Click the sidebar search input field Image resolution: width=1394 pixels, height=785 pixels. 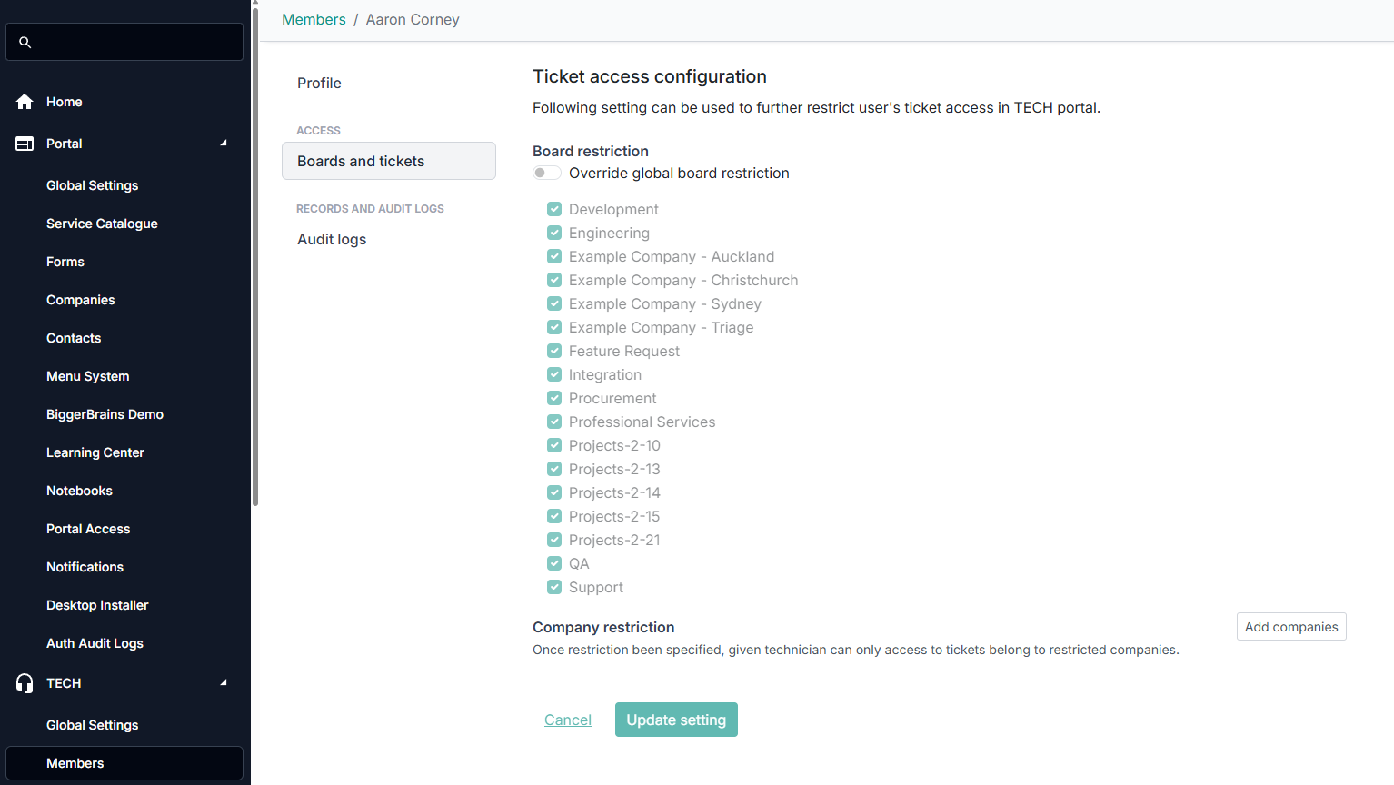(x=144, y=43)
